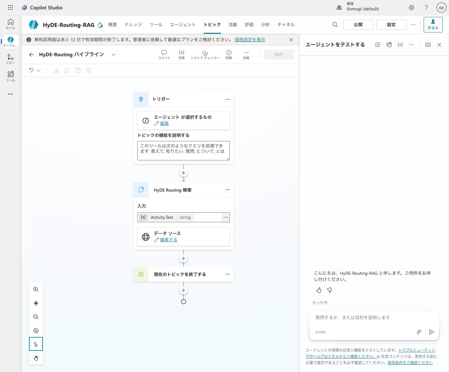
Task: Click the search magnifier icon
Action: (x=335, y=25)
